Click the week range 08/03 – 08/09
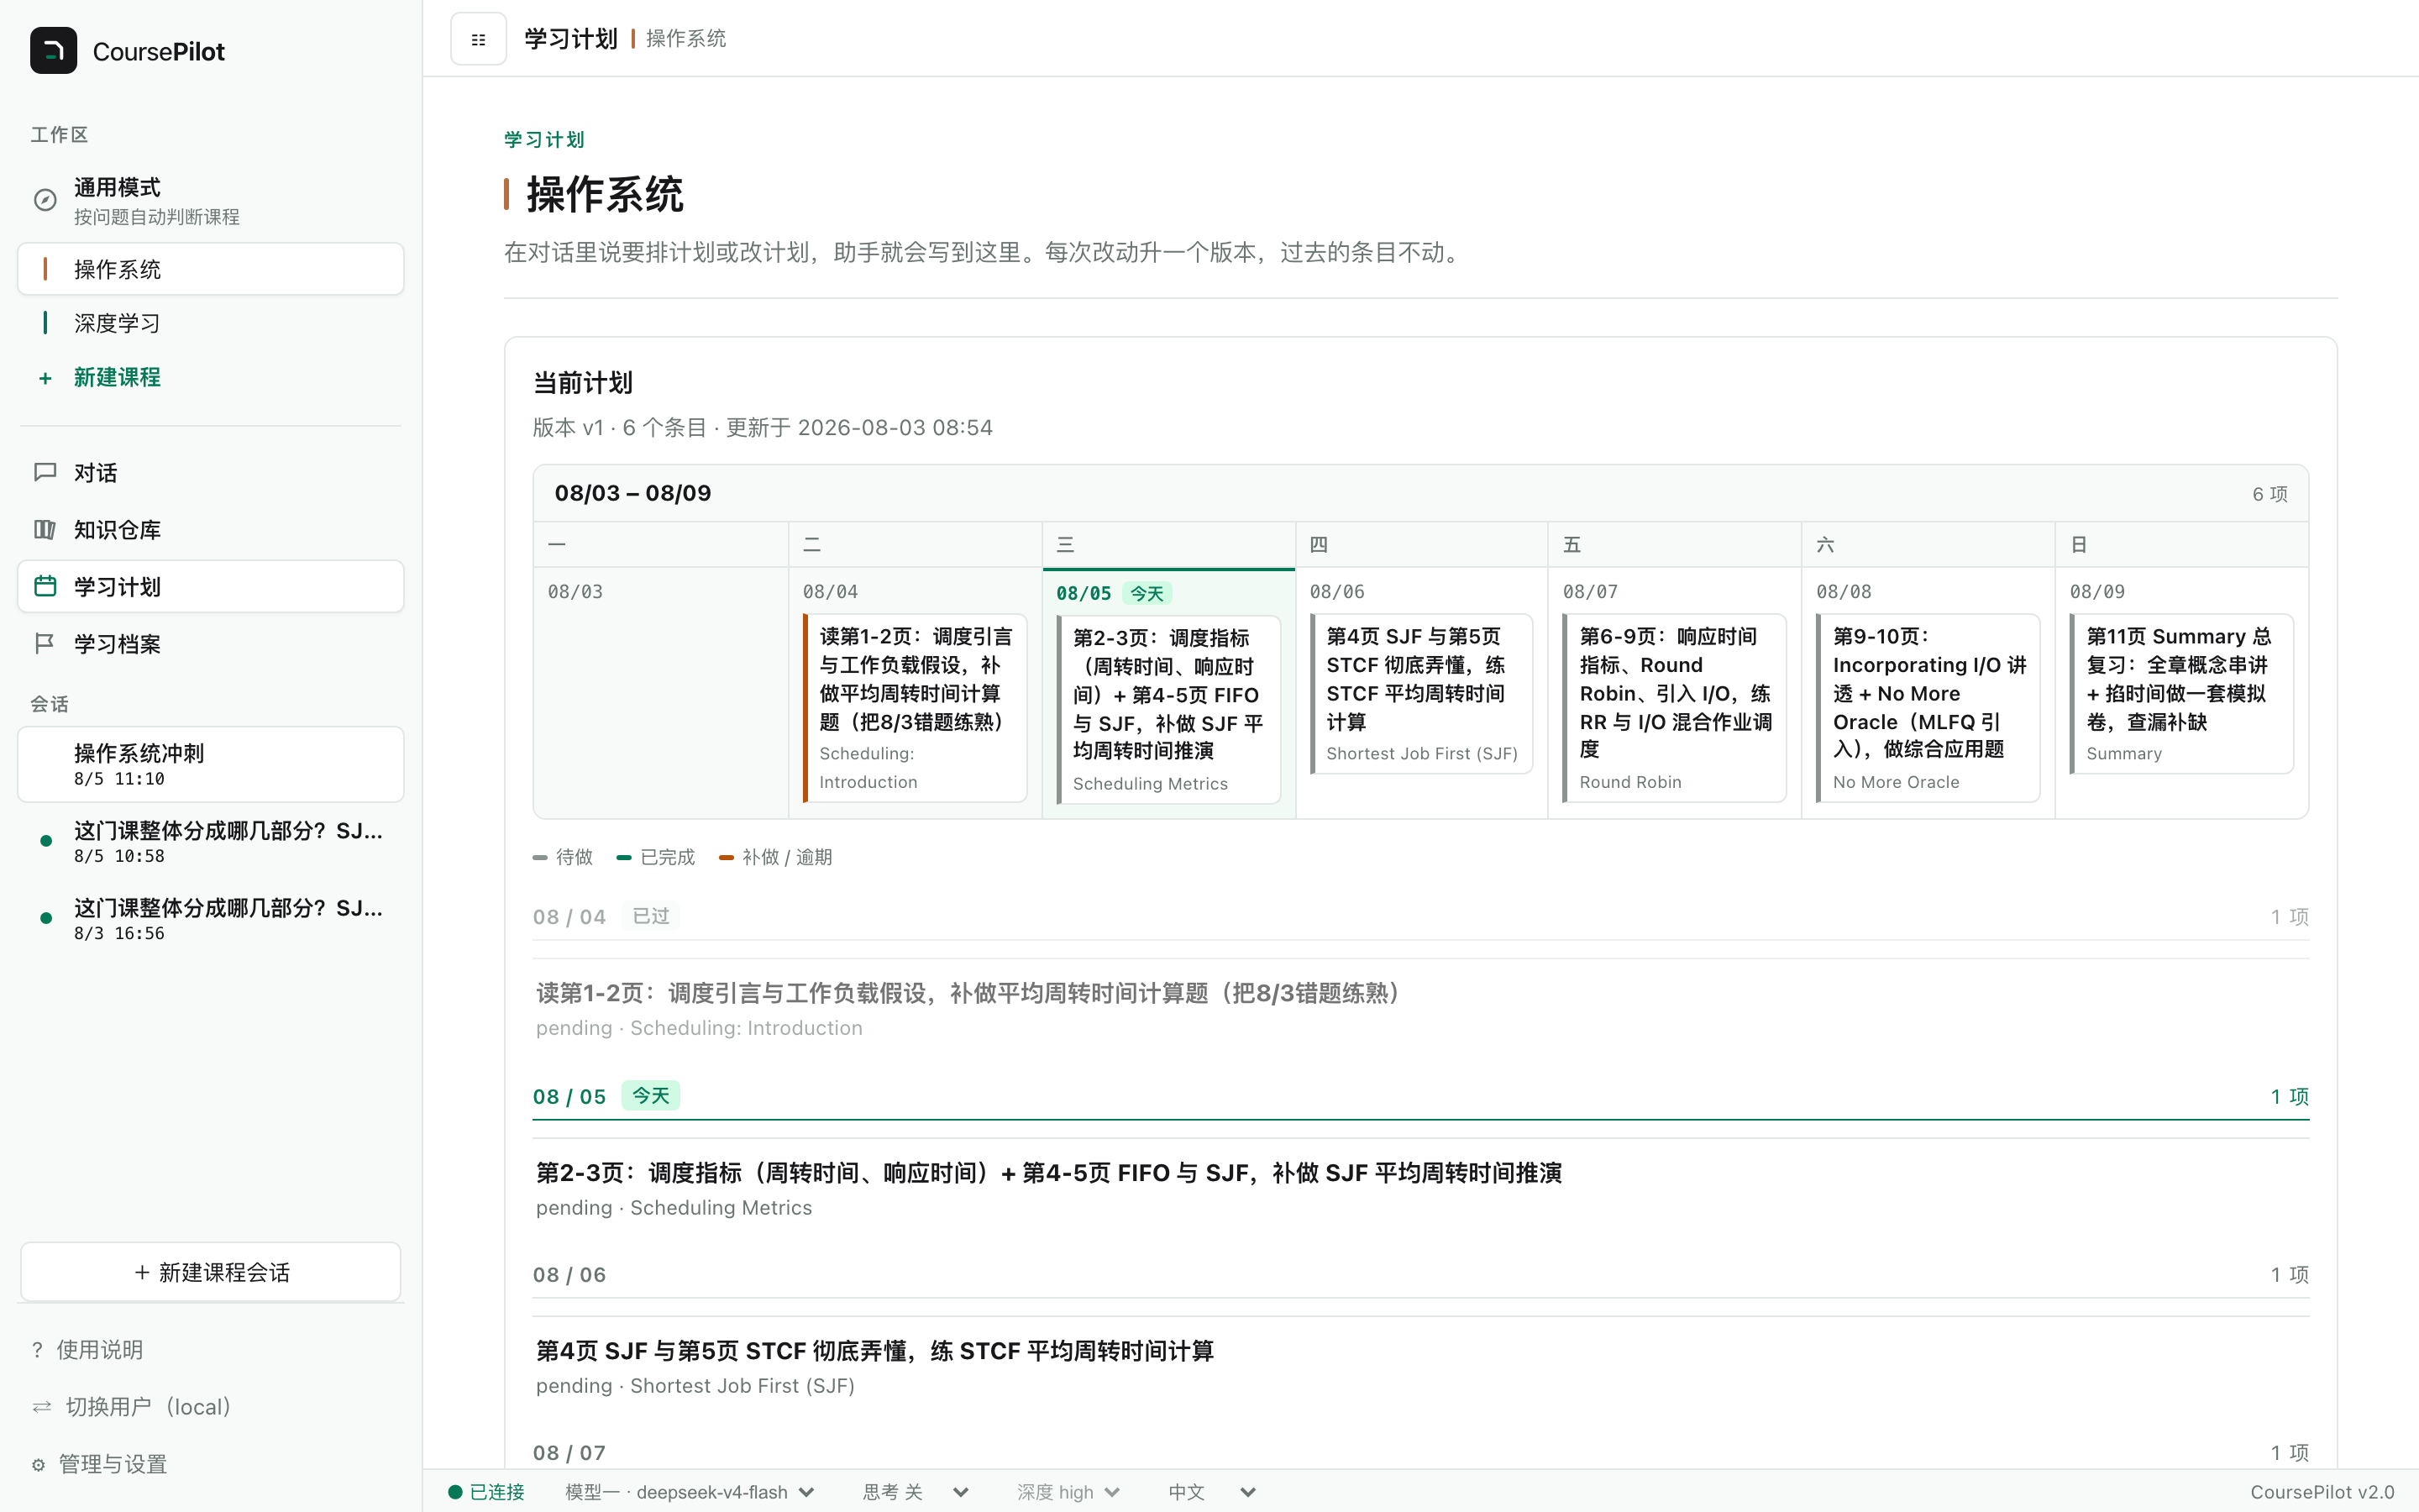Viewport: 2419px width, 1512px height. pyautogui.click(x=632, y=493)
